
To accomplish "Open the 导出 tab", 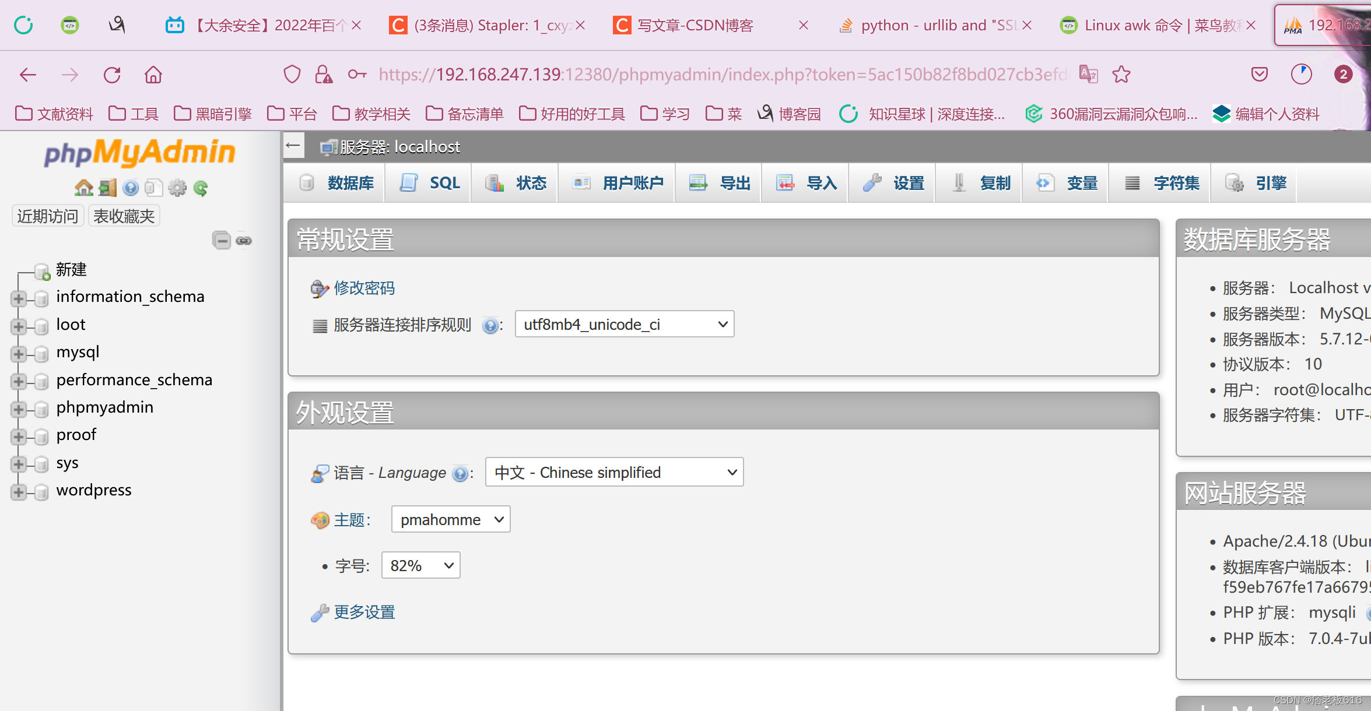I will pos(718,183).
